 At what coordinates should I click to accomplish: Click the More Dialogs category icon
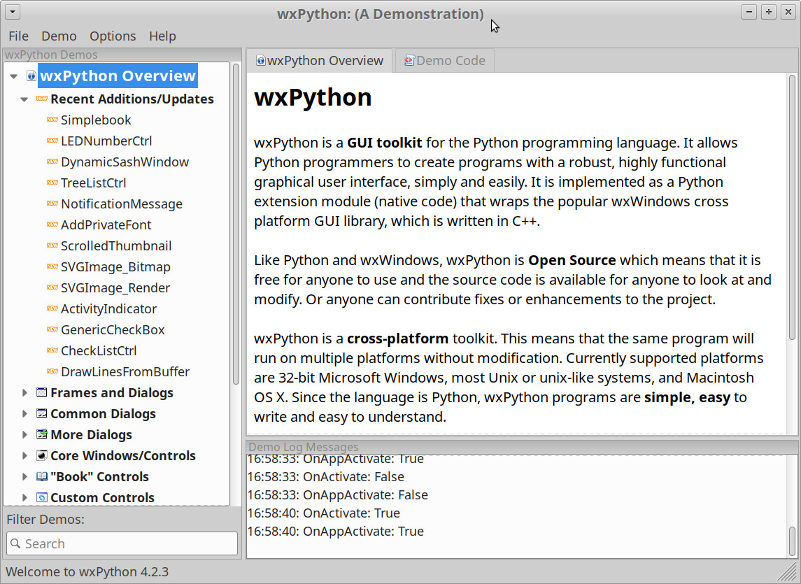point(41,435)
